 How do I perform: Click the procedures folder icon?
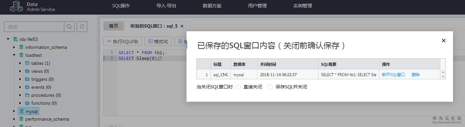point(27,95)
